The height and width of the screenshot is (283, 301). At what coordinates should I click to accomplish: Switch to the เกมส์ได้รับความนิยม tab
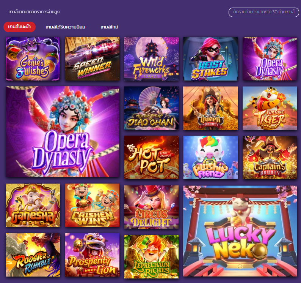coord(66,27)
